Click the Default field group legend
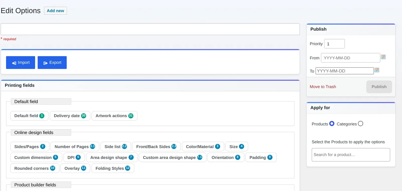Viewport: 402px width, 191px height. point(41,102)
